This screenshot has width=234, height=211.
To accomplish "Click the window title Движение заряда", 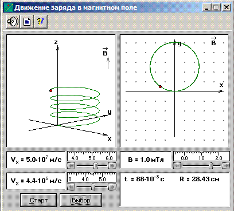I will (76, 7).
